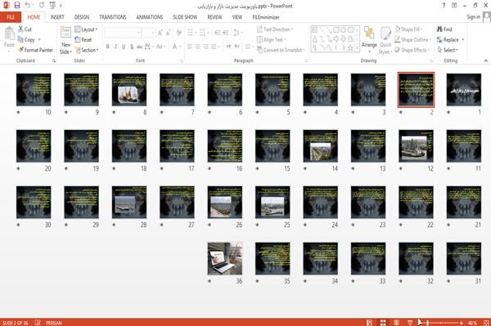Click the zoom in plus button
This screenshot has width=491, height=326.
[462, 323]
